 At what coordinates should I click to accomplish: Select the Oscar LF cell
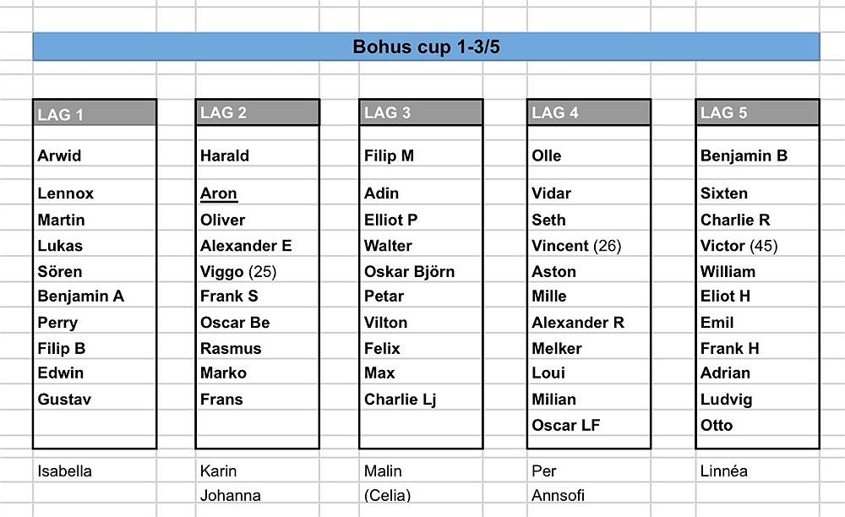tap(565, 425)
